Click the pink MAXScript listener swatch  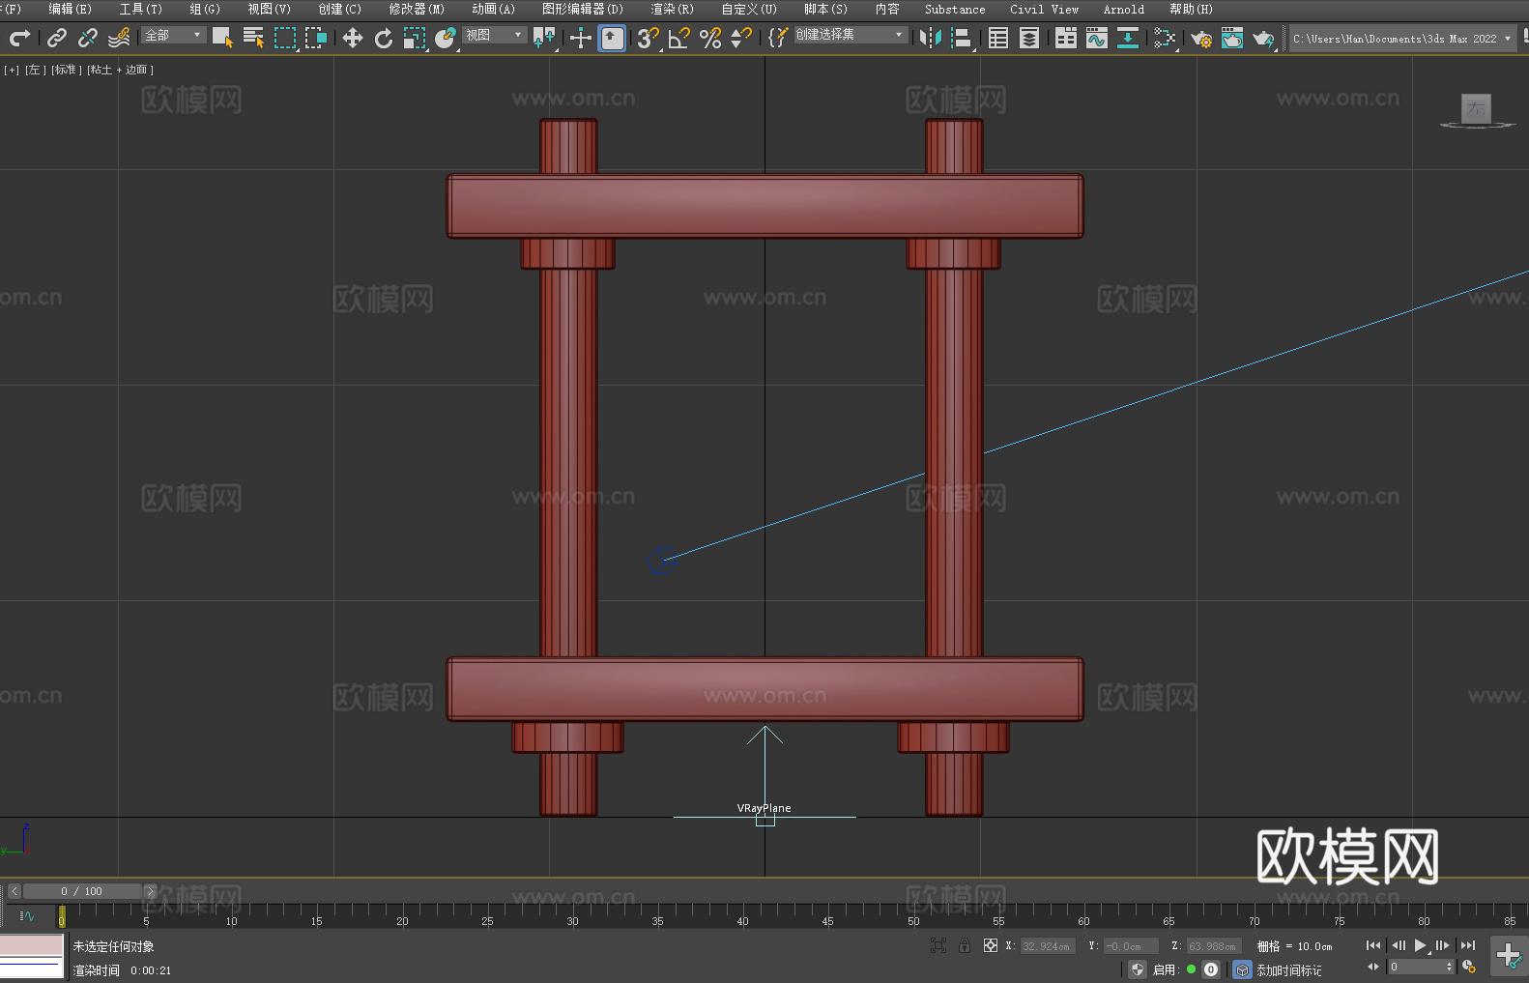tap(32, 944)
